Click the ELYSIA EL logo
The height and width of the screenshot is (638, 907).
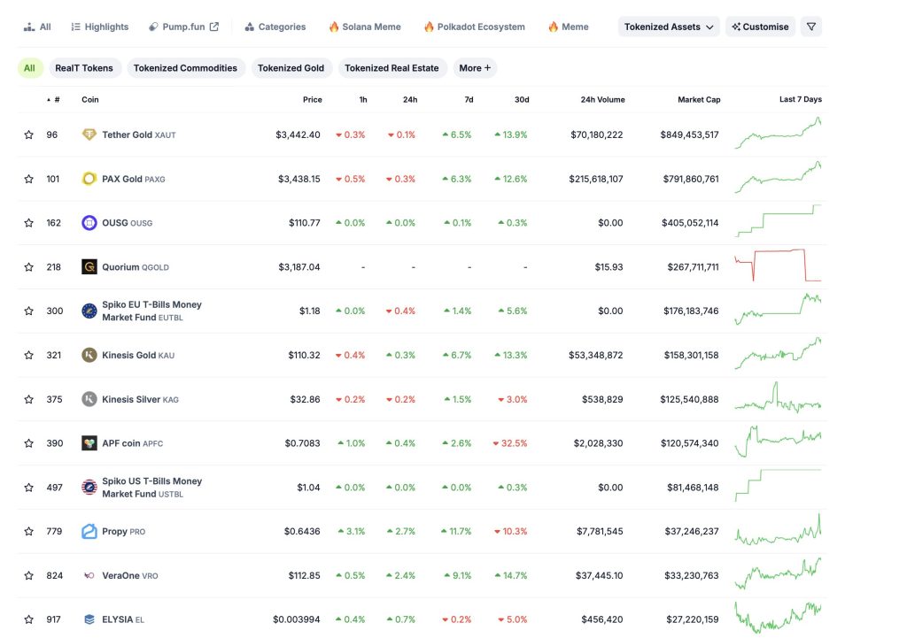coord(89,619)
